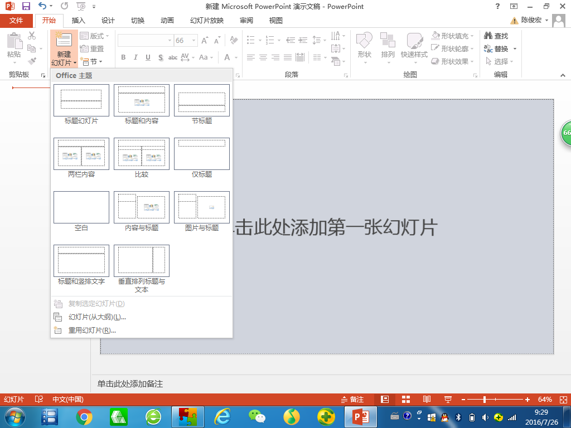Click the Quick Styles icon

pos(414,40)
